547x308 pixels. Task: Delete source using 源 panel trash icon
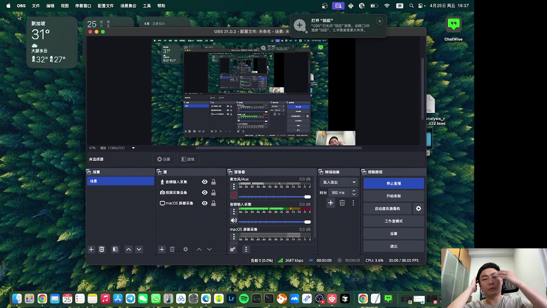click(172, 249)
